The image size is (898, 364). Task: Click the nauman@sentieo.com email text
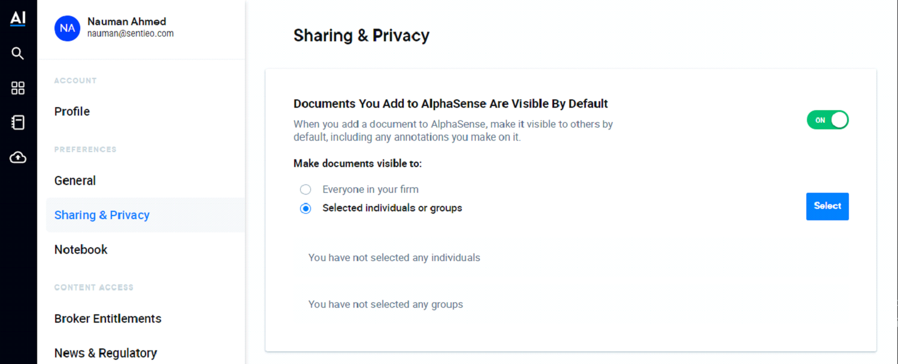(131, 34)
